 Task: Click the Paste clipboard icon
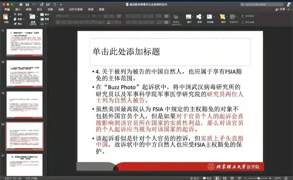click(6, 17)
